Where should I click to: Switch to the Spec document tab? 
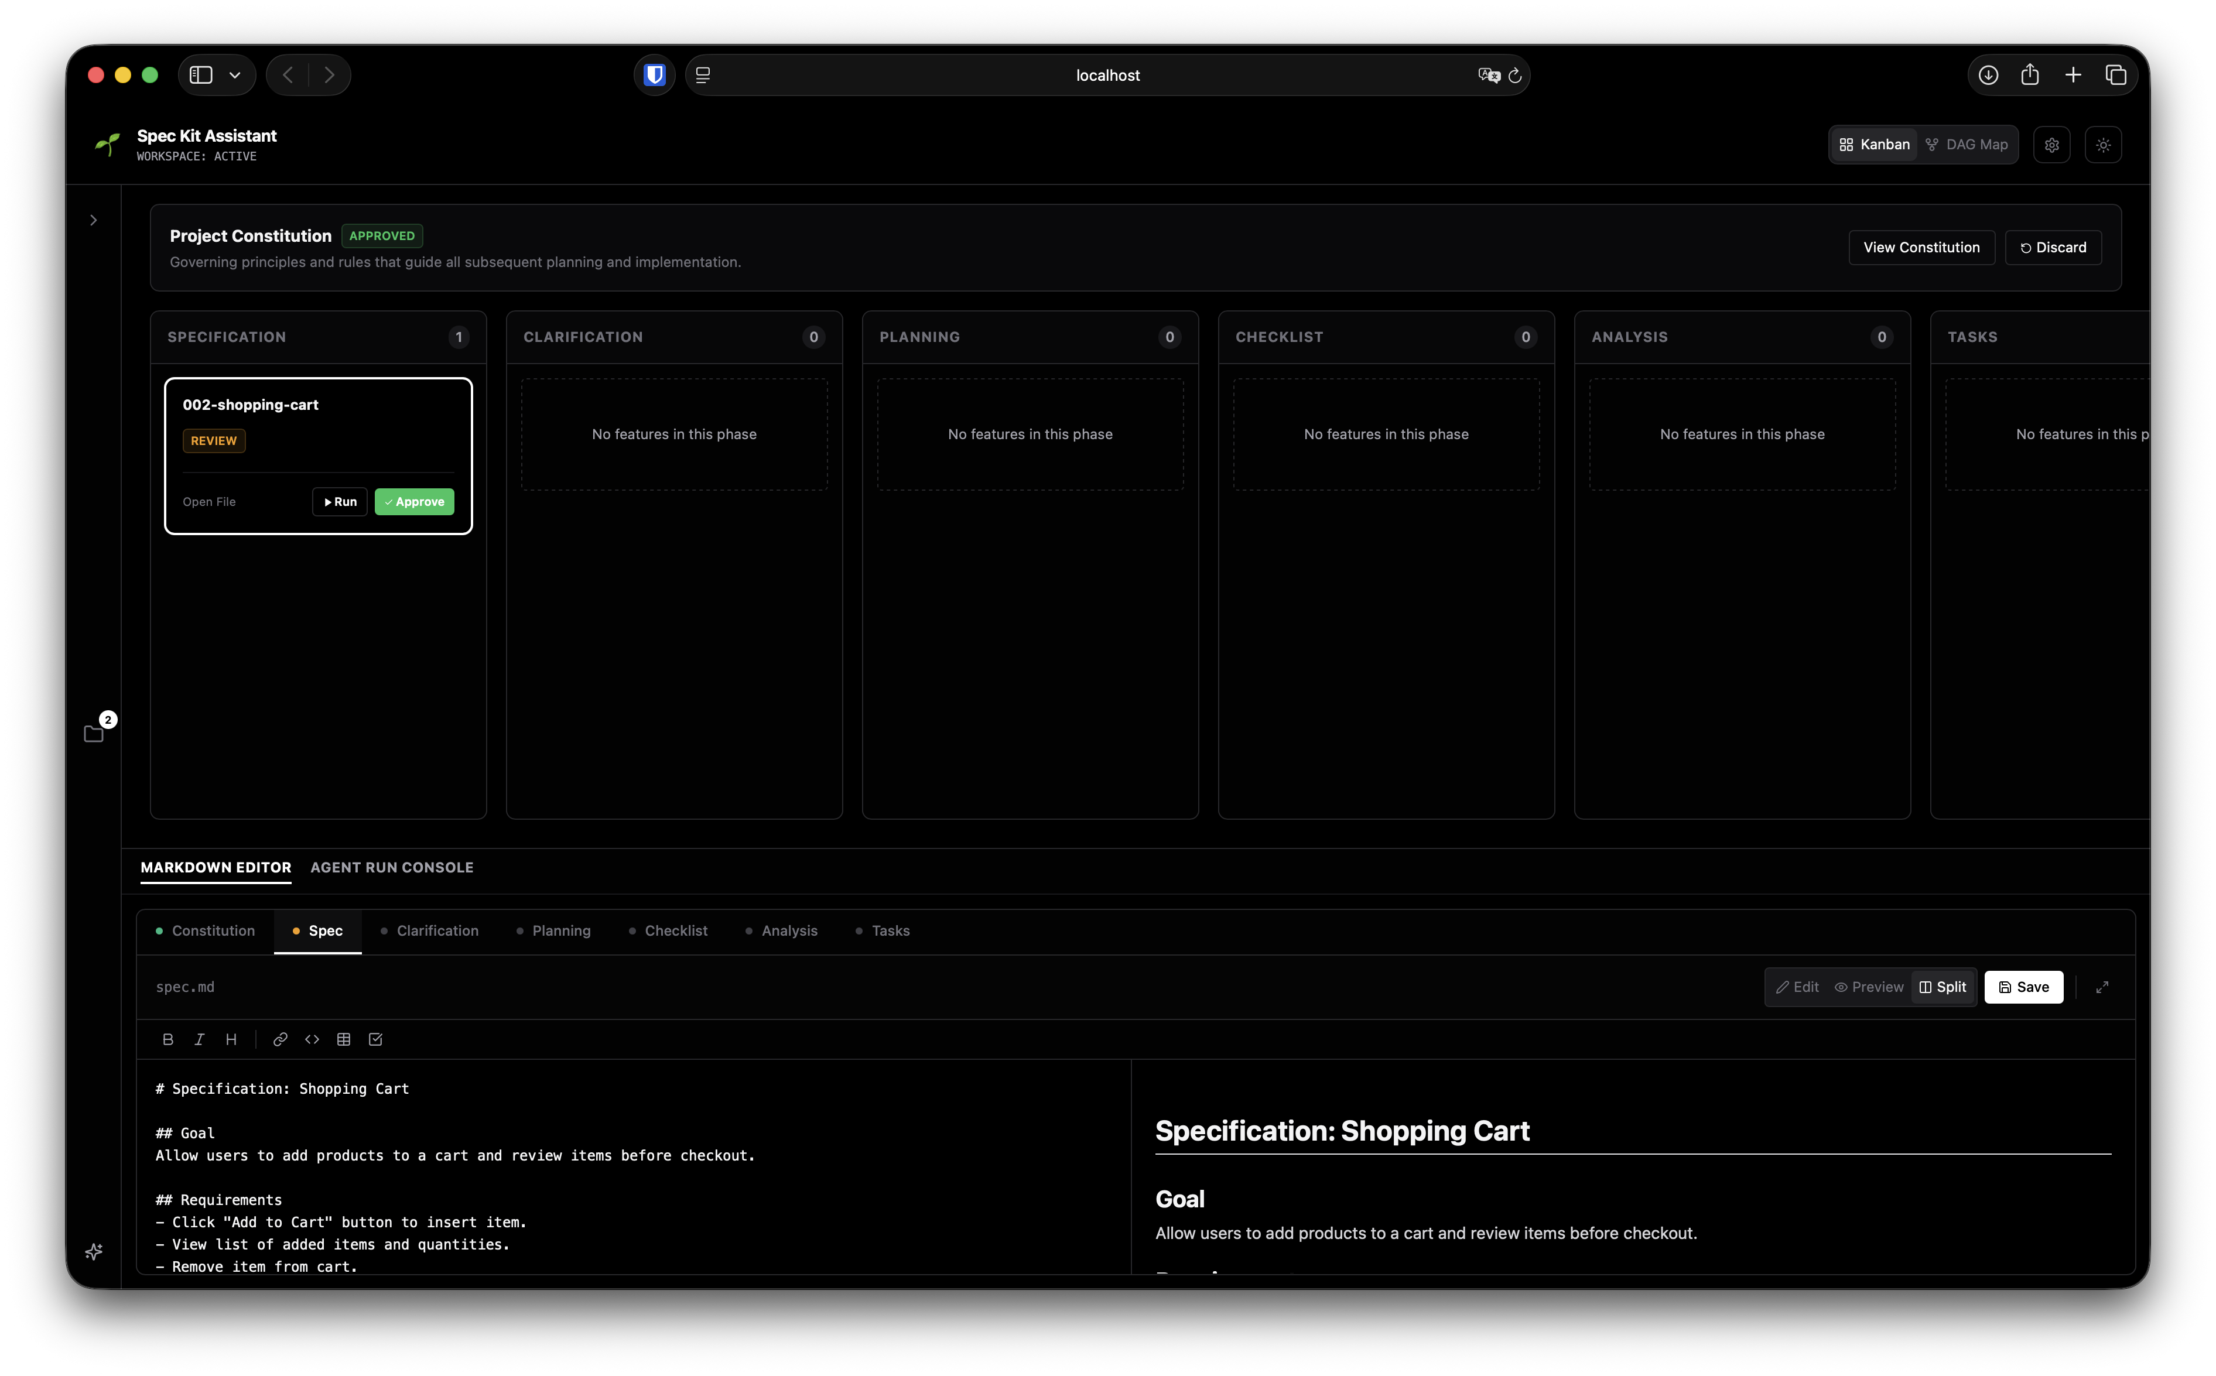coord(317,930)
